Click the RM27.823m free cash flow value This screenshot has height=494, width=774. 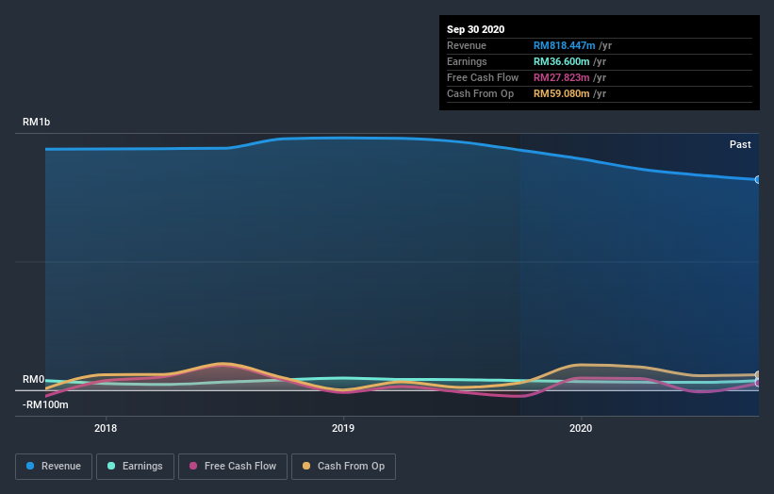[561, 77]
